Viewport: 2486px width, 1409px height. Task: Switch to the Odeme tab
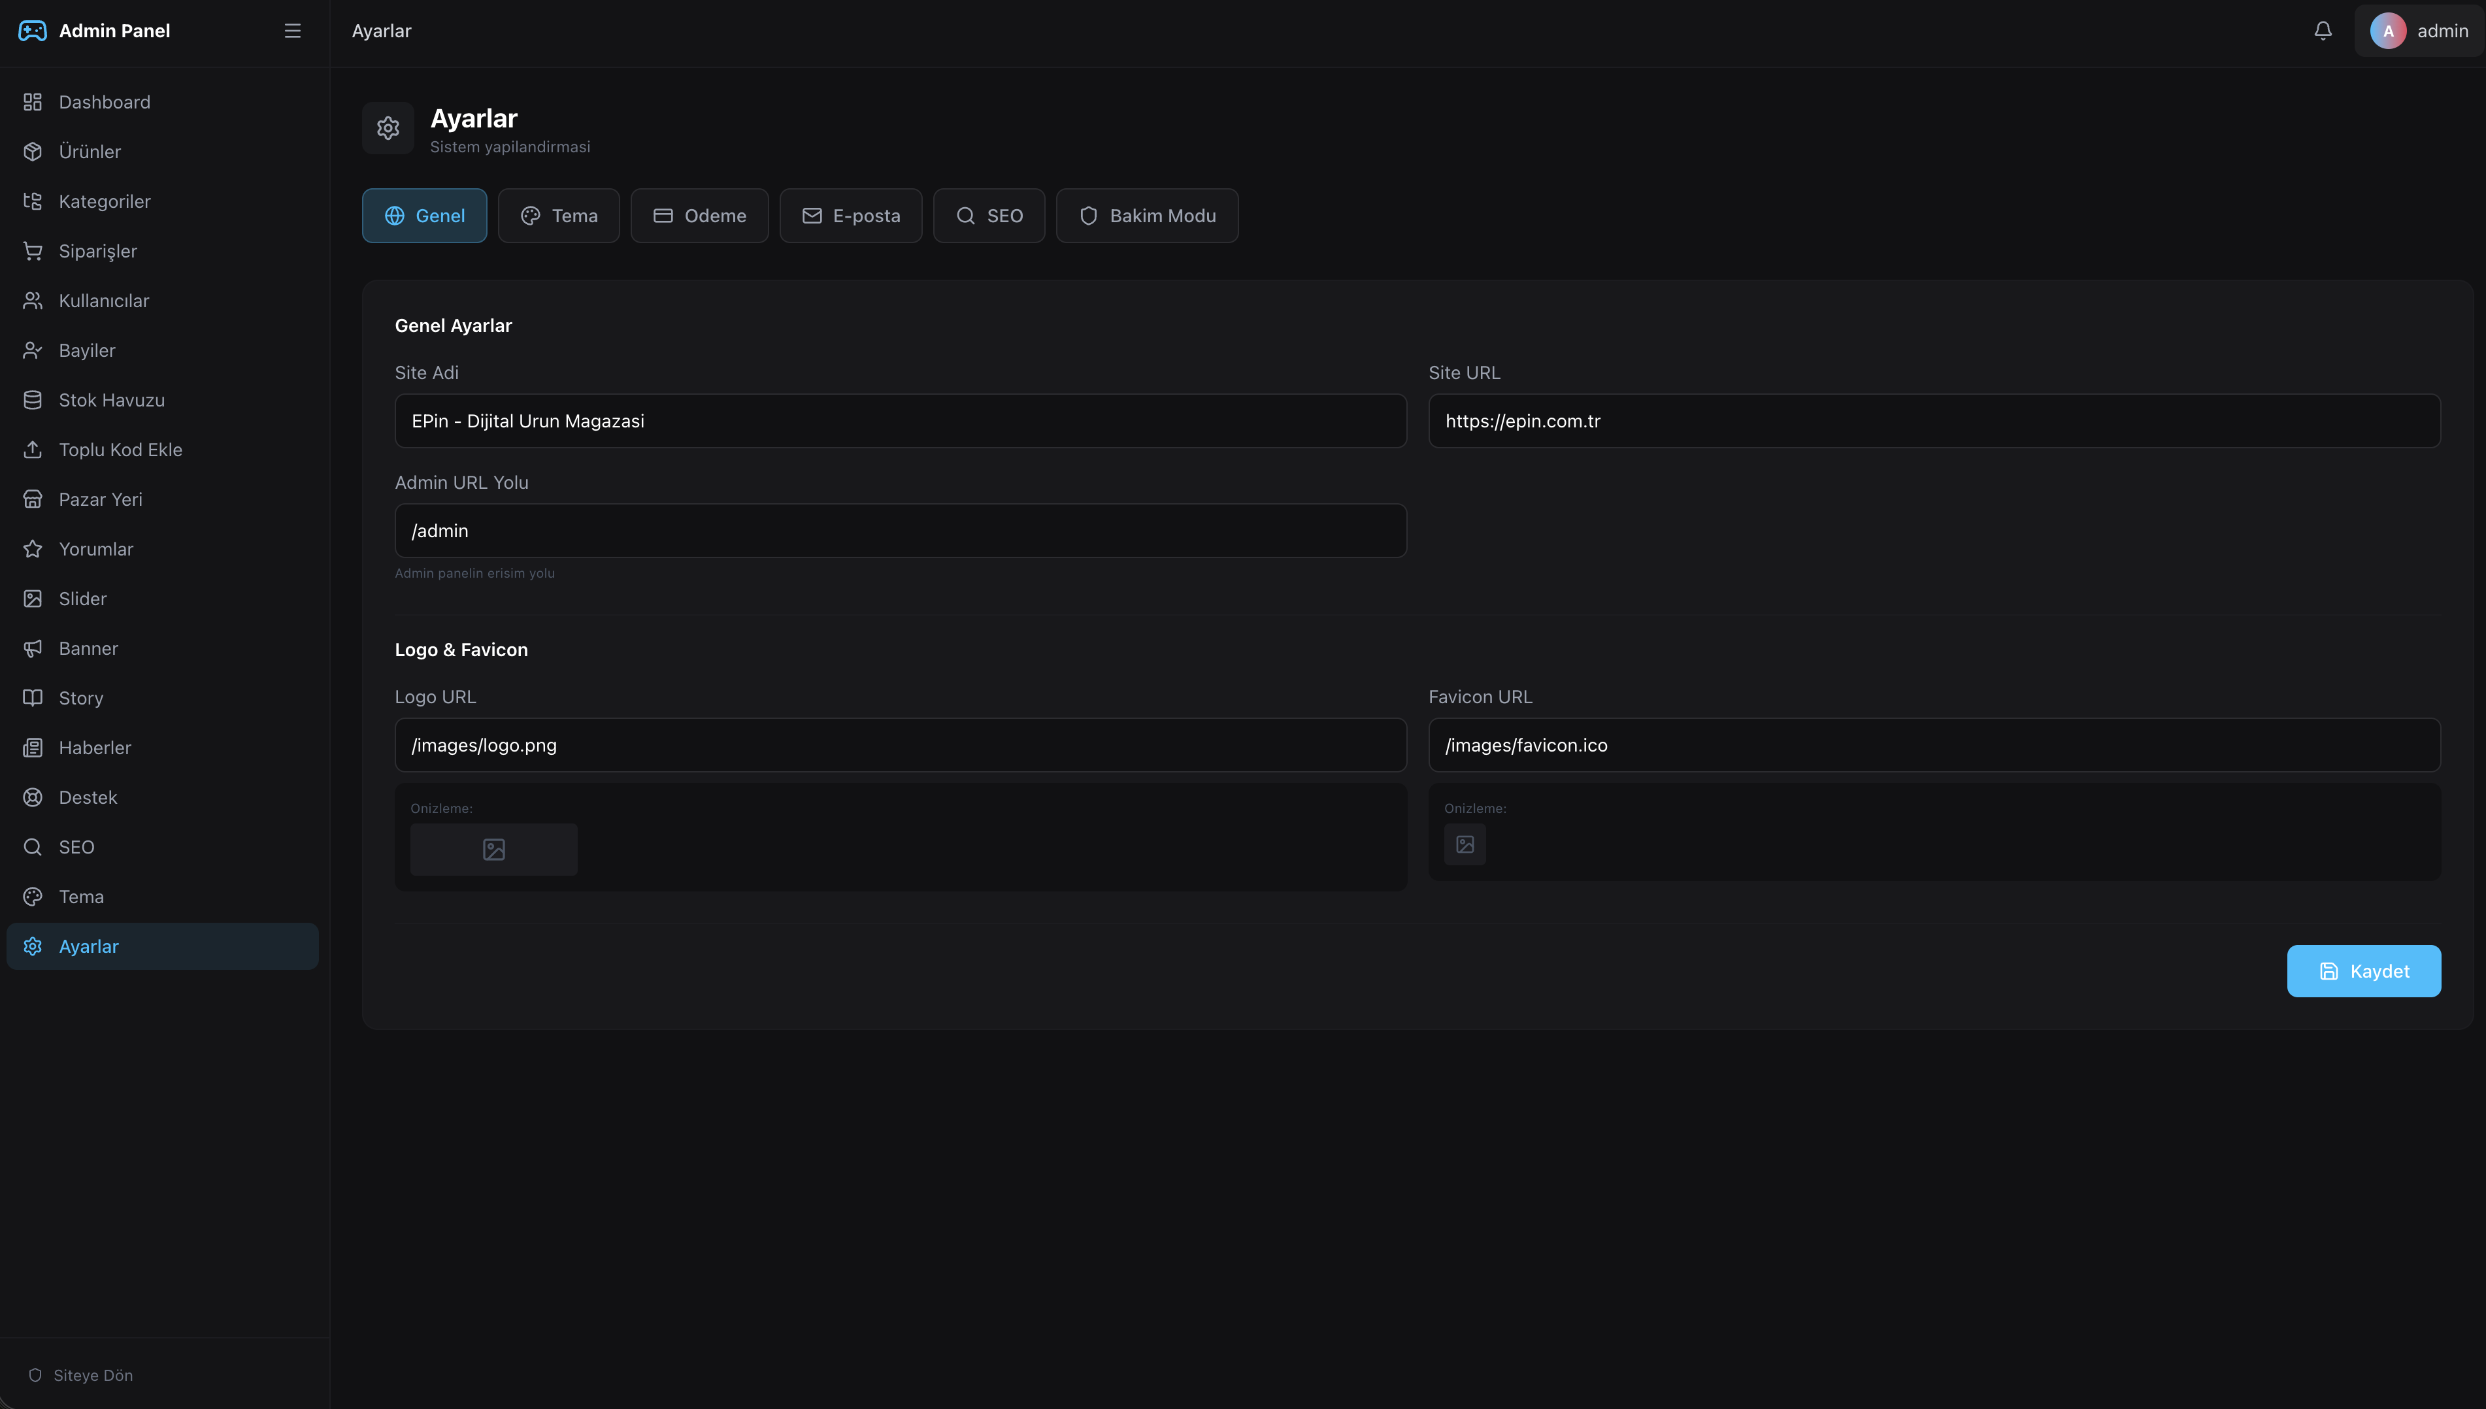pyautogui.click(x=699, y=216)
